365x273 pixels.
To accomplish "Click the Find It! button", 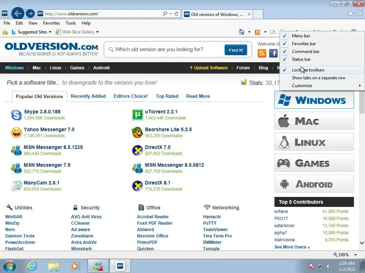I will click(236, 50).
